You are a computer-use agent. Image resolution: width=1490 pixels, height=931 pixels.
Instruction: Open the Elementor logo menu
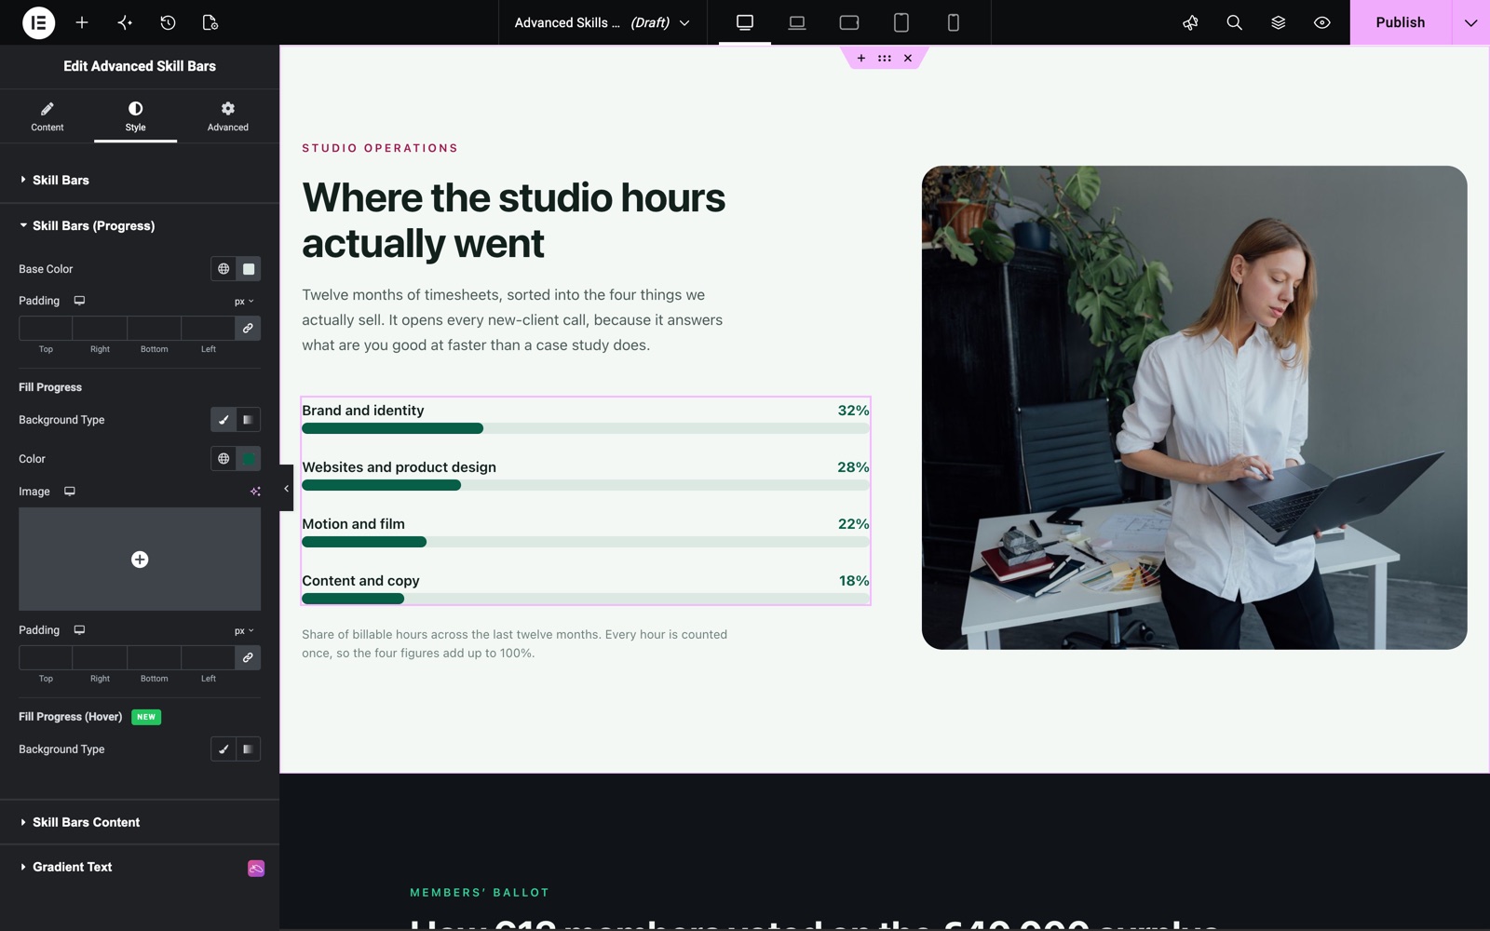(x=38, y=22)
